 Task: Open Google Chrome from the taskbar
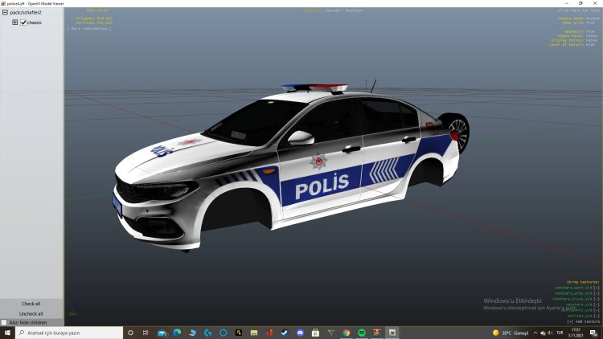[346, 333]
